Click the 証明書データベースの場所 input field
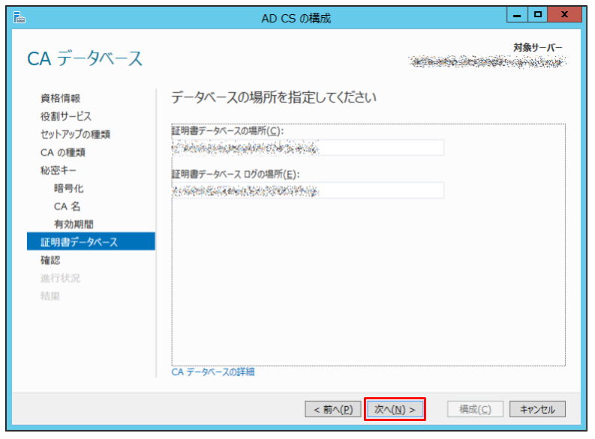The height and width of the screenshot is (439, 595). click(x=308, y=148)
